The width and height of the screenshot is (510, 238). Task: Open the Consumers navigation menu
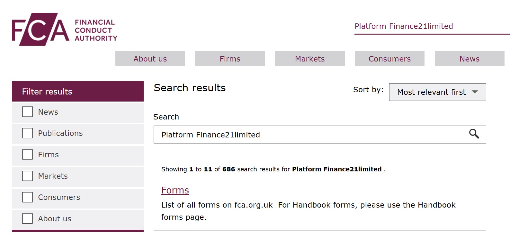[x=389, y=59]
